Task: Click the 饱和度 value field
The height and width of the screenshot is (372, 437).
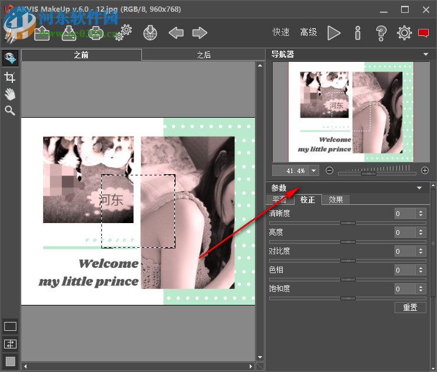Action: coord(405,289)
